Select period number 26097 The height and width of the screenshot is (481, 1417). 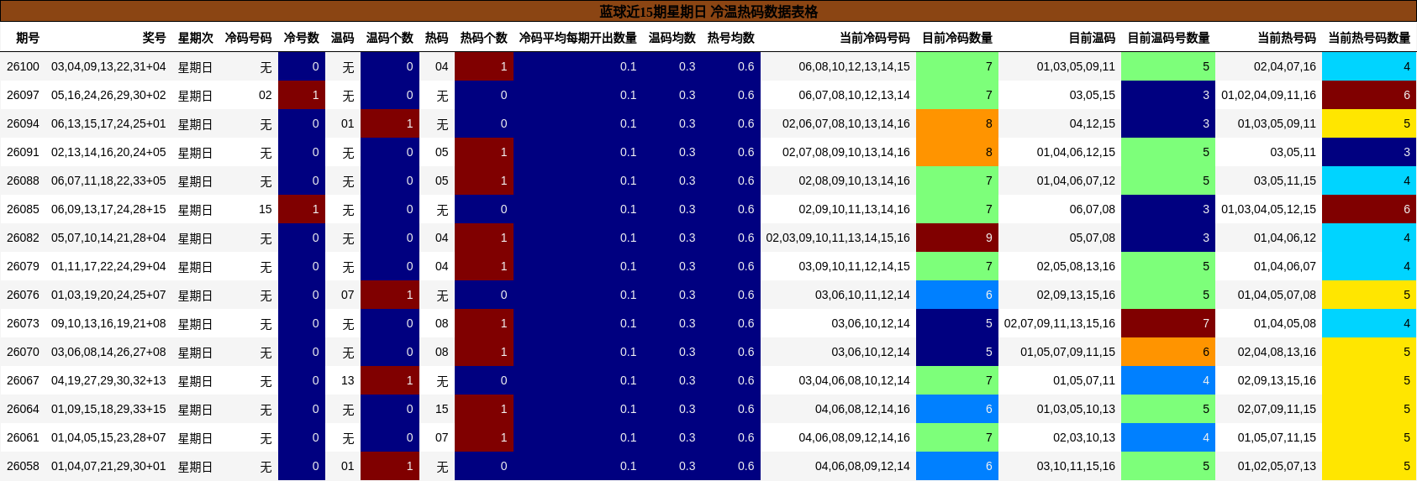point(23,95)
